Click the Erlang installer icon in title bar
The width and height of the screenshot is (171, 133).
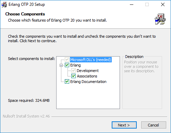click(x=4, y=4)
